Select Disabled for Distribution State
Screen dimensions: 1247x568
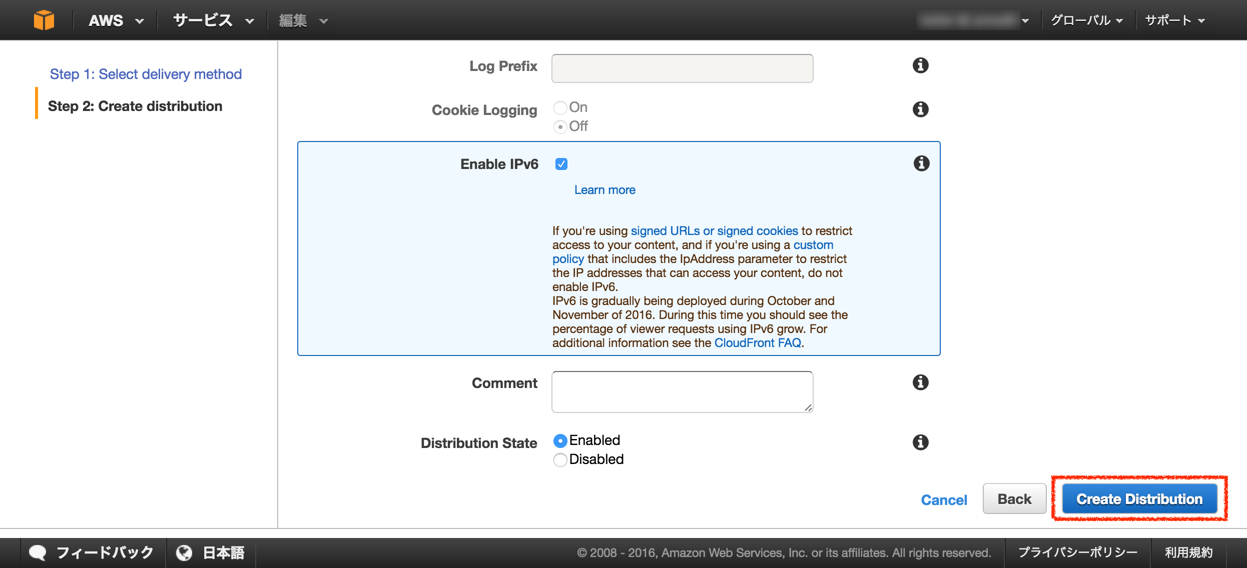point(560,459)
